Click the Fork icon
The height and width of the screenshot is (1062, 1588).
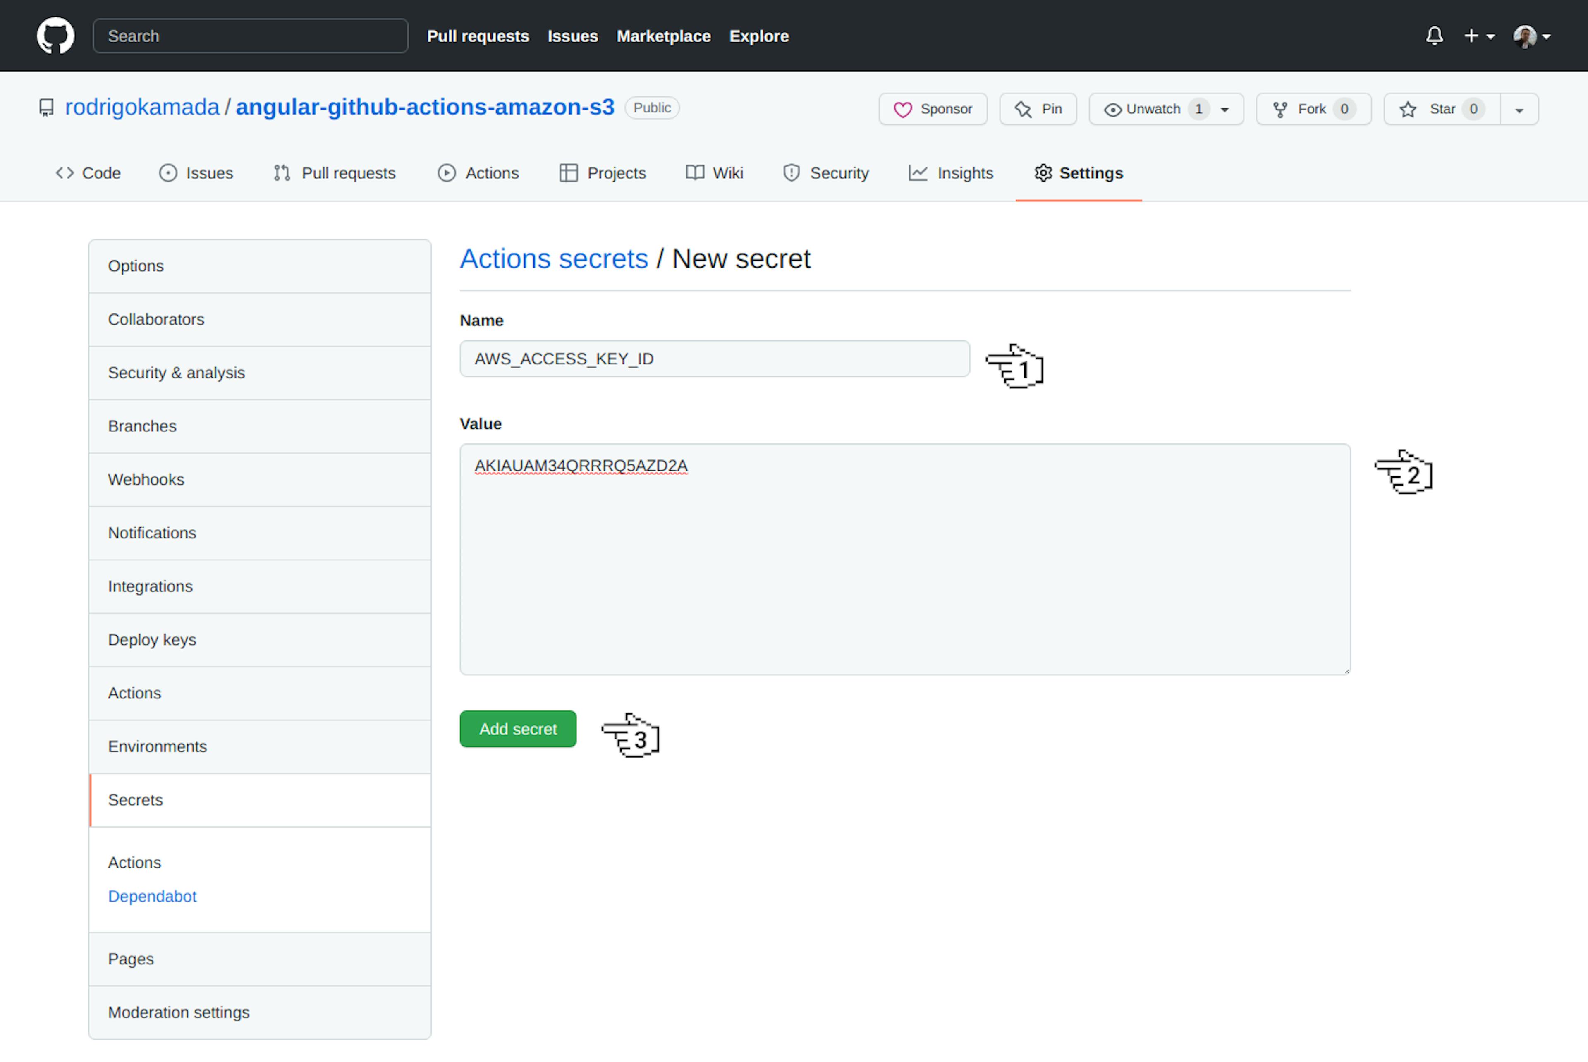pyautogui.click(x=1280, y=110)
